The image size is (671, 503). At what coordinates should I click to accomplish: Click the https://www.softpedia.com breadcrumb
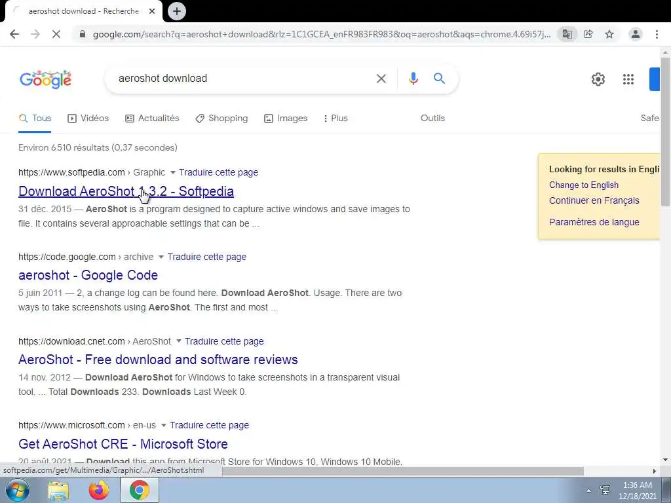[71, 172]
